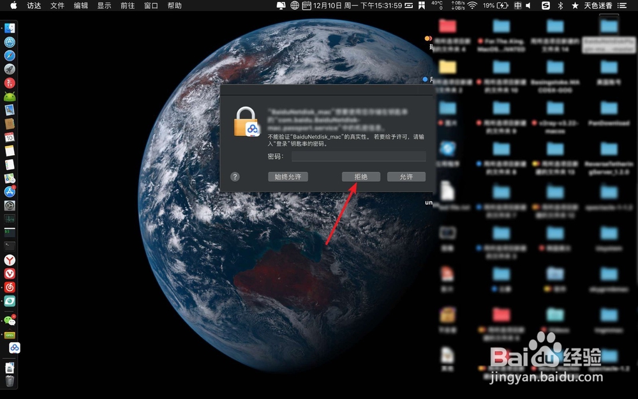The image size is (638, 399).
Task: Open Notification Center list icon
Action: [x=622, y=5]
